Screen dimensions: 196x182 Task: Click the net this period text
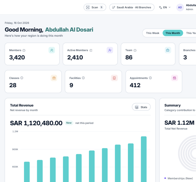point(84,123)
